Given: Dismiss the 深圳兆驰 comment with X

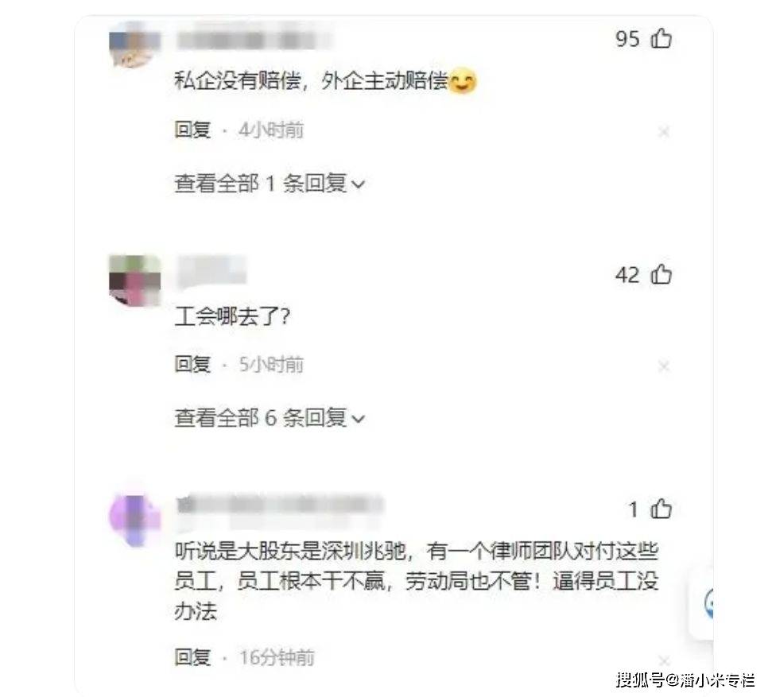Looking at the screenshot, I should tap(664, 660).
